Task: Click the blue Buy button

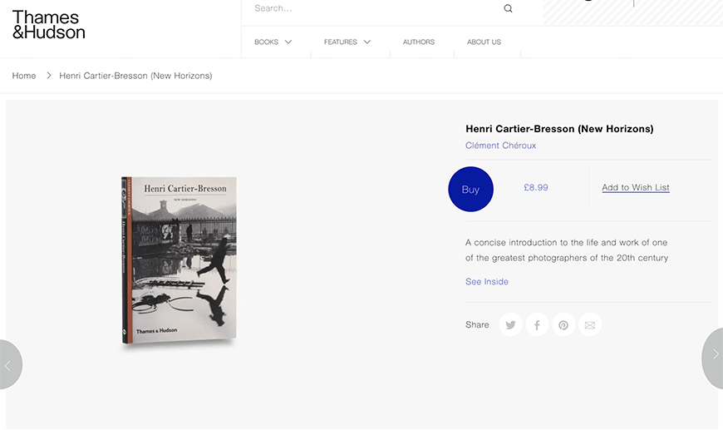Action: pos(470,189)
